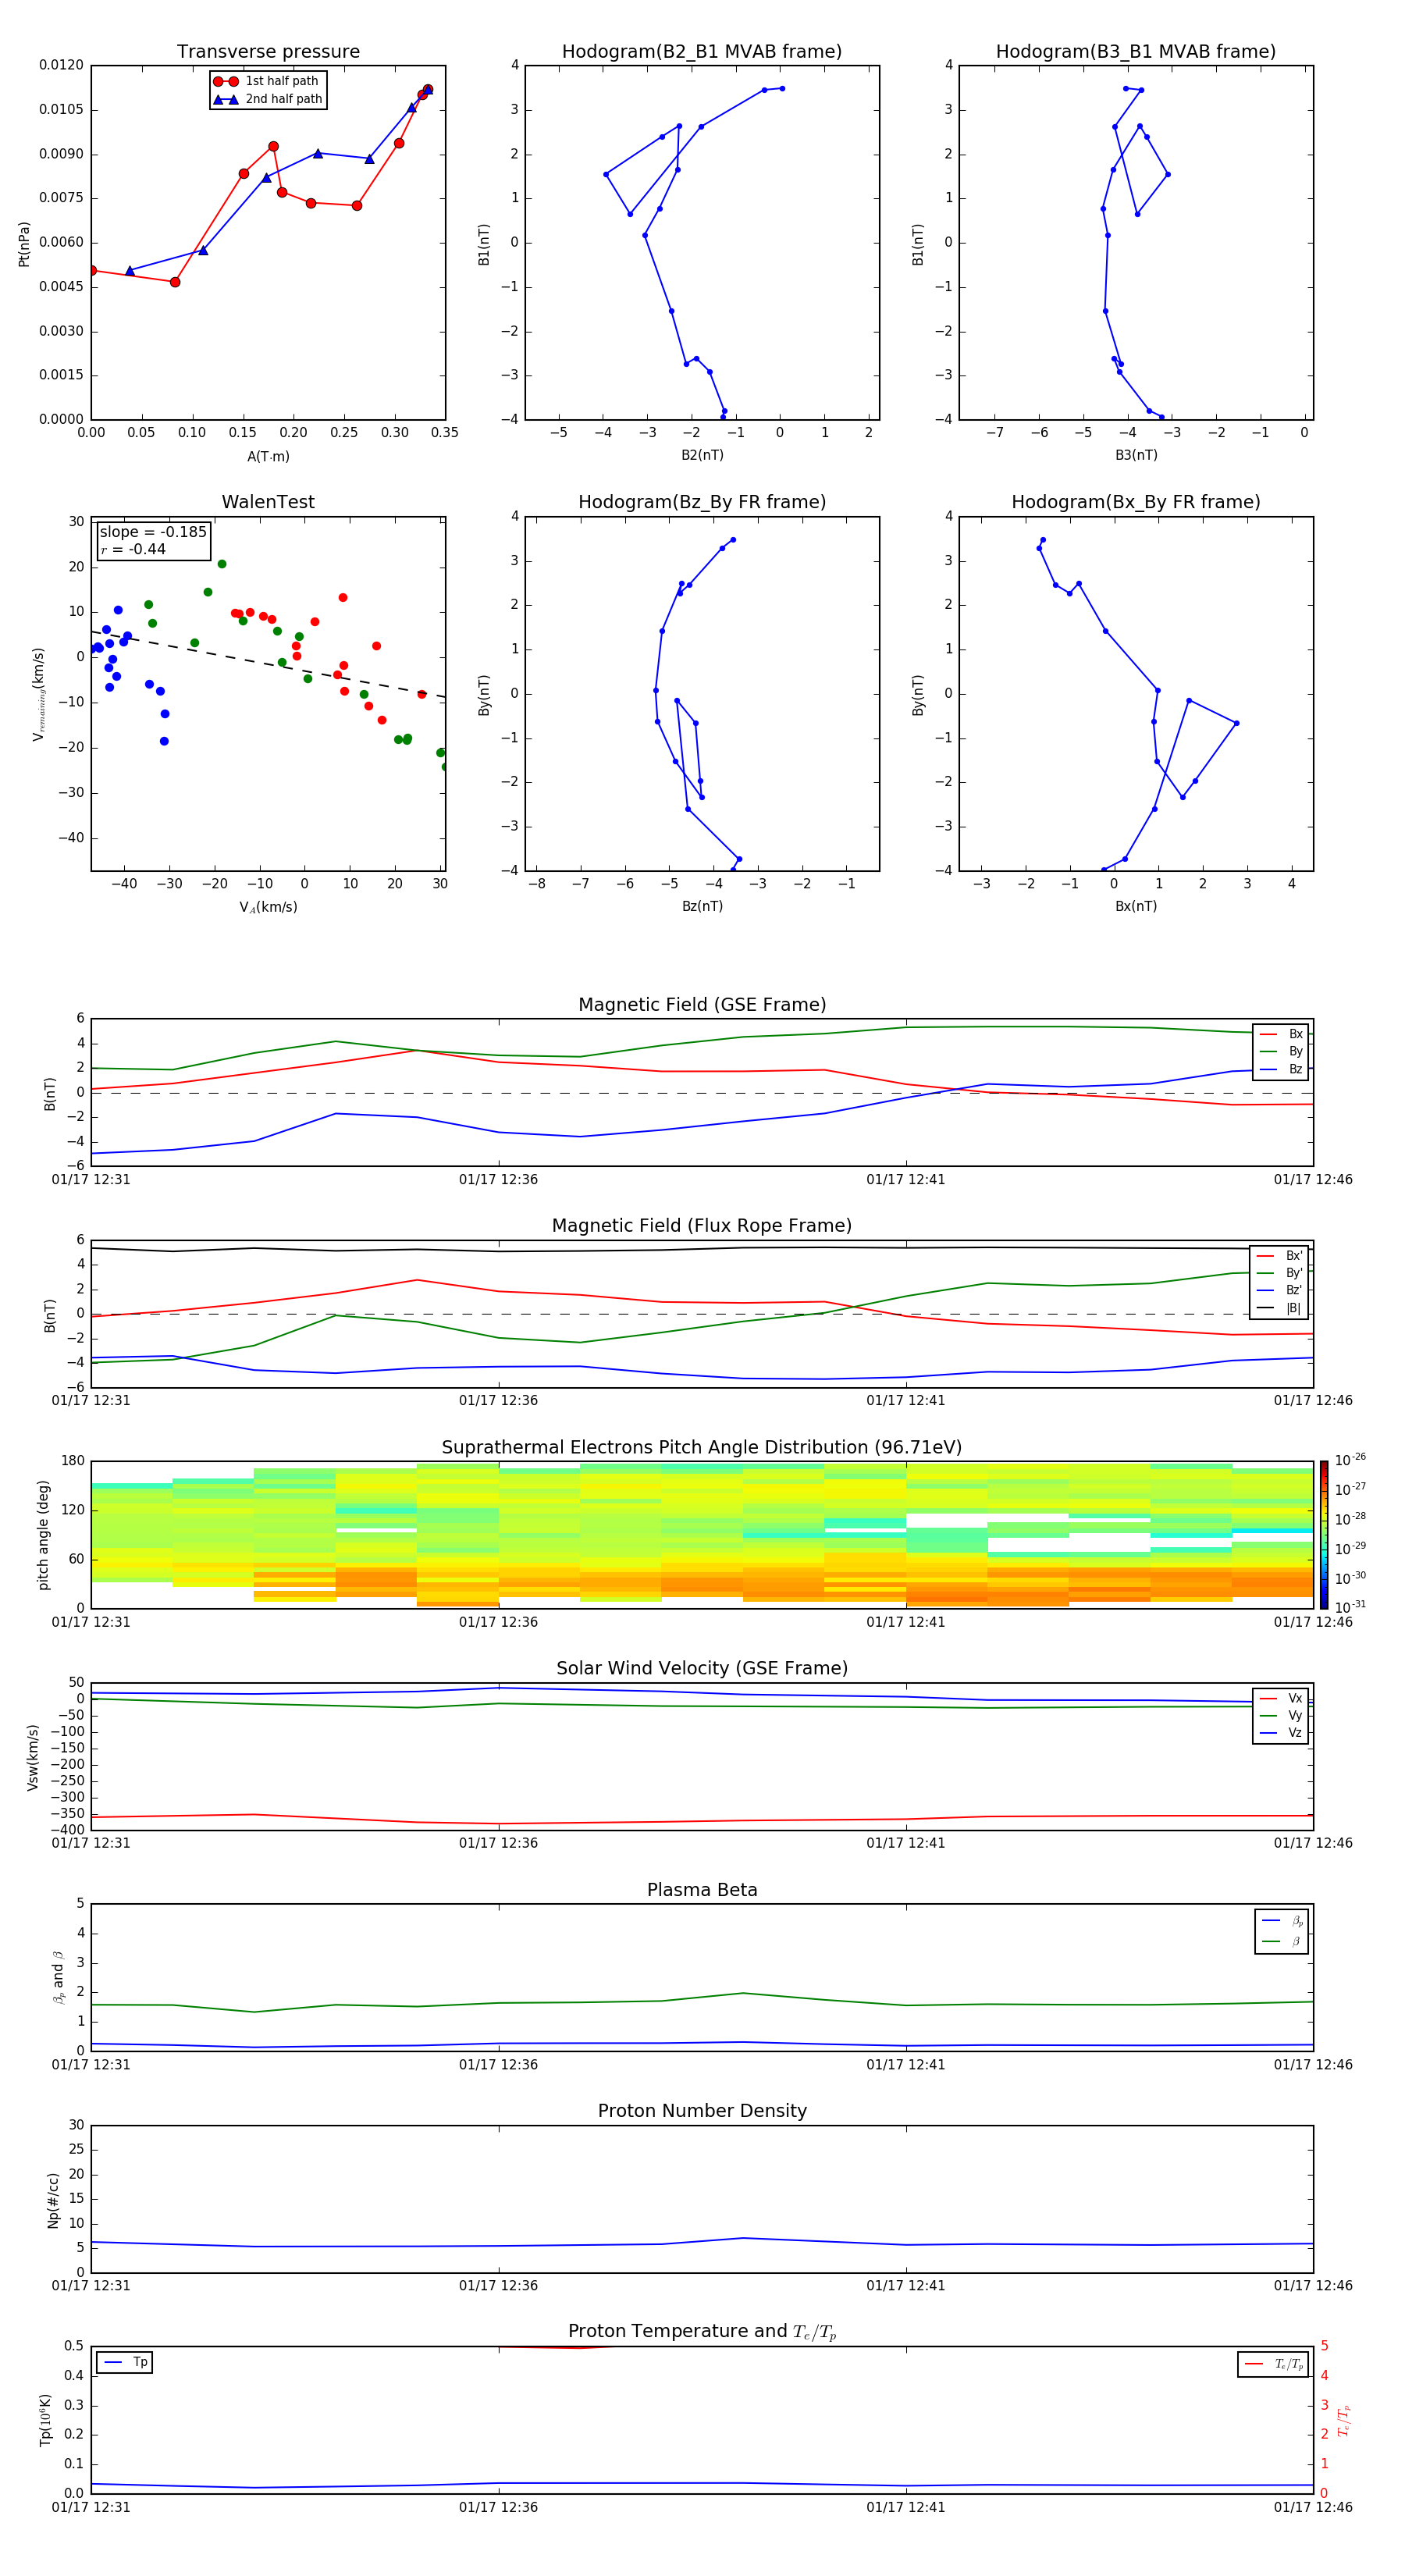Click the 'Pt(nPa)' y-axis label
Screen dimensions: 1405x2576
click(24, 244)
